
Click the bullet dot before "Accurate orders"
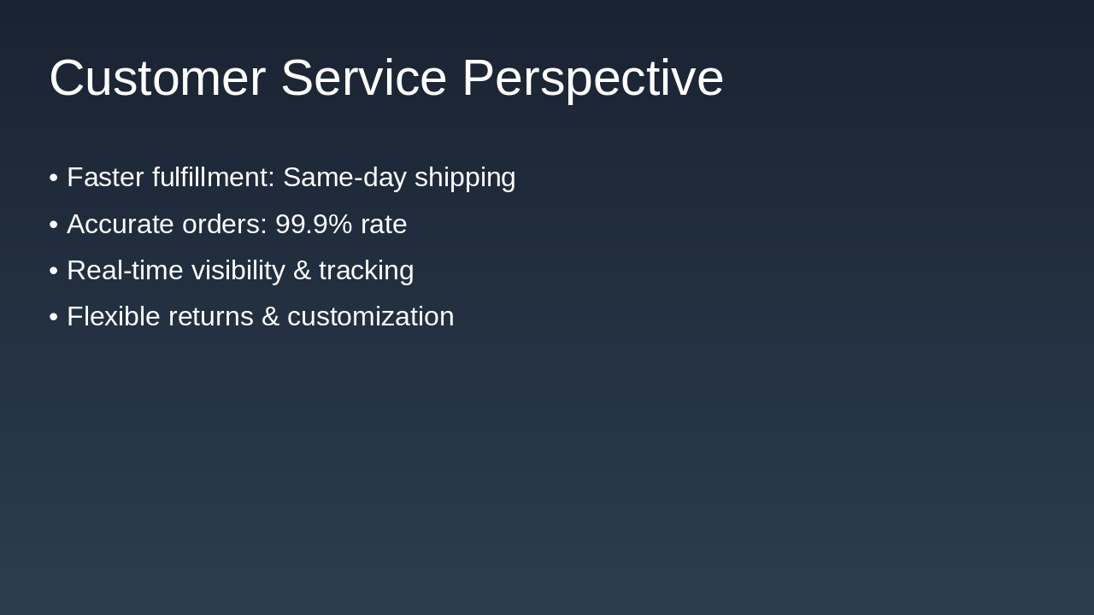tap(53, 225)
